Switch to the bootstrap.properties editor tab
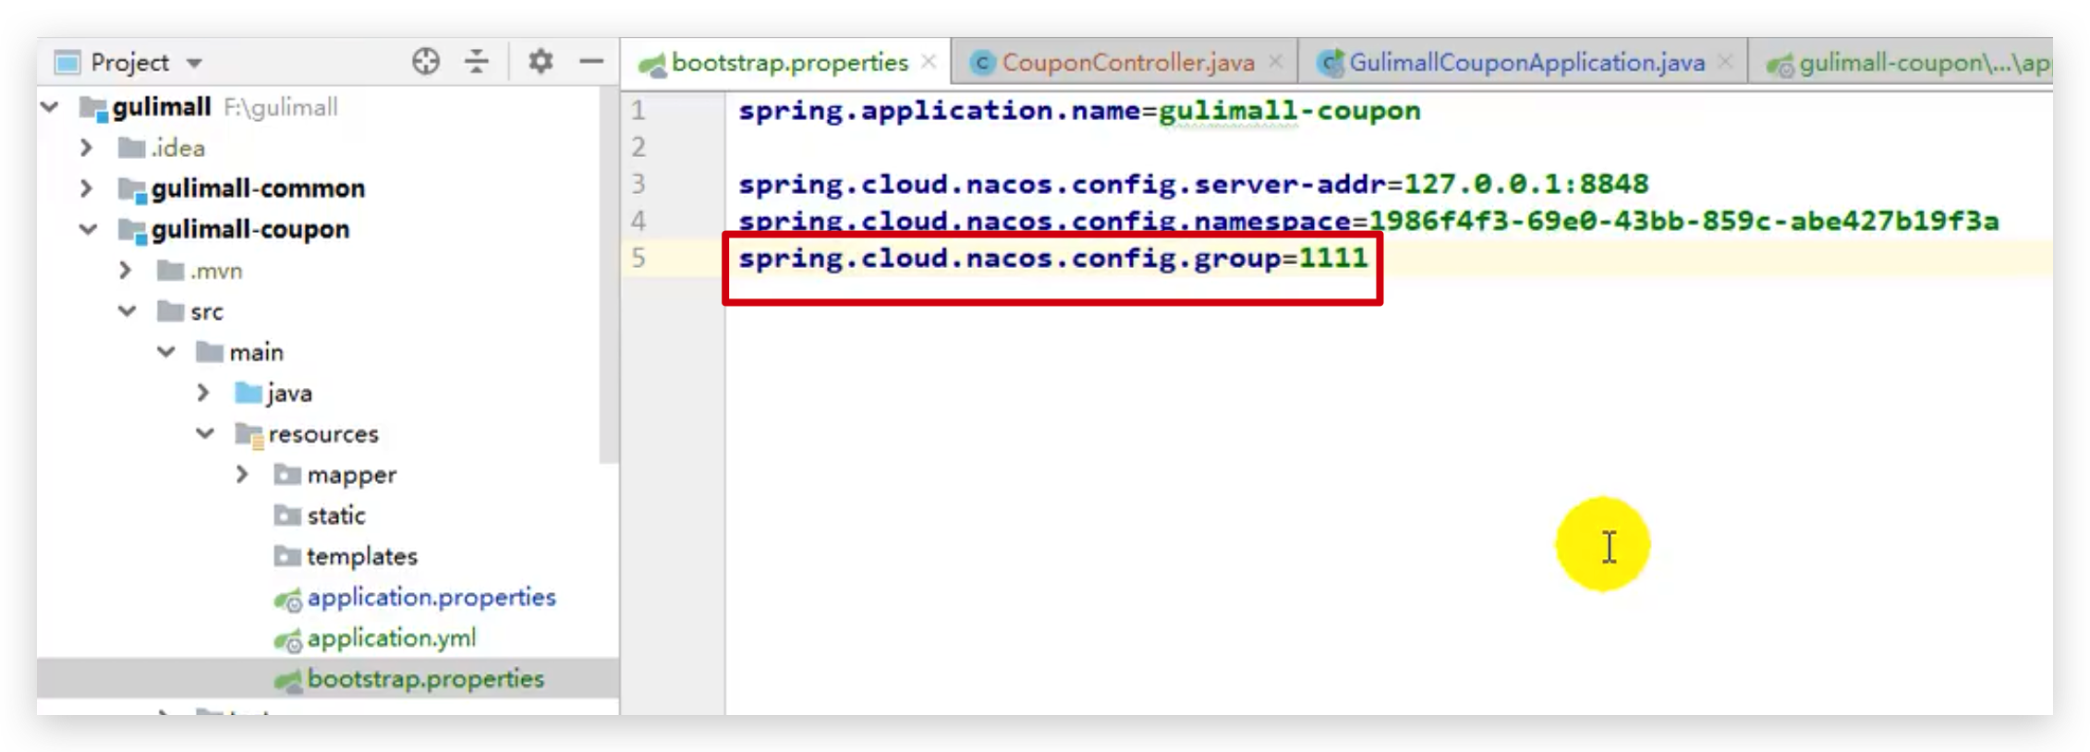The height and width of the screenshot is (752, 2090). (x=789, y=62)
